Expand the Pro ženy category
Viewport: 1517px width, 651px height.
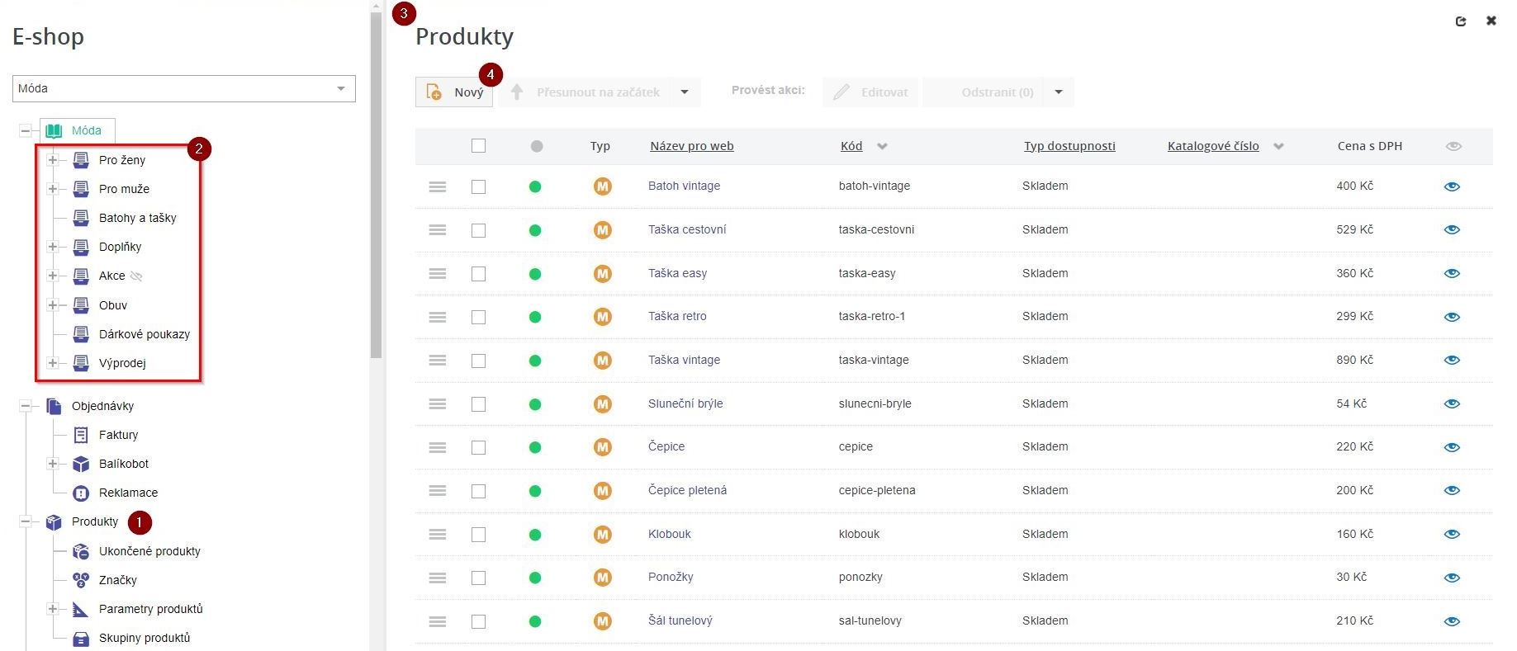click(53, 160)
